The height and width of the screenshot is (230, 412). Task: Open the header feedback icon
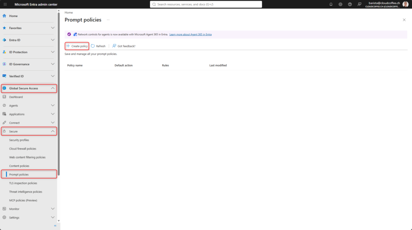[x=359, y=4]
